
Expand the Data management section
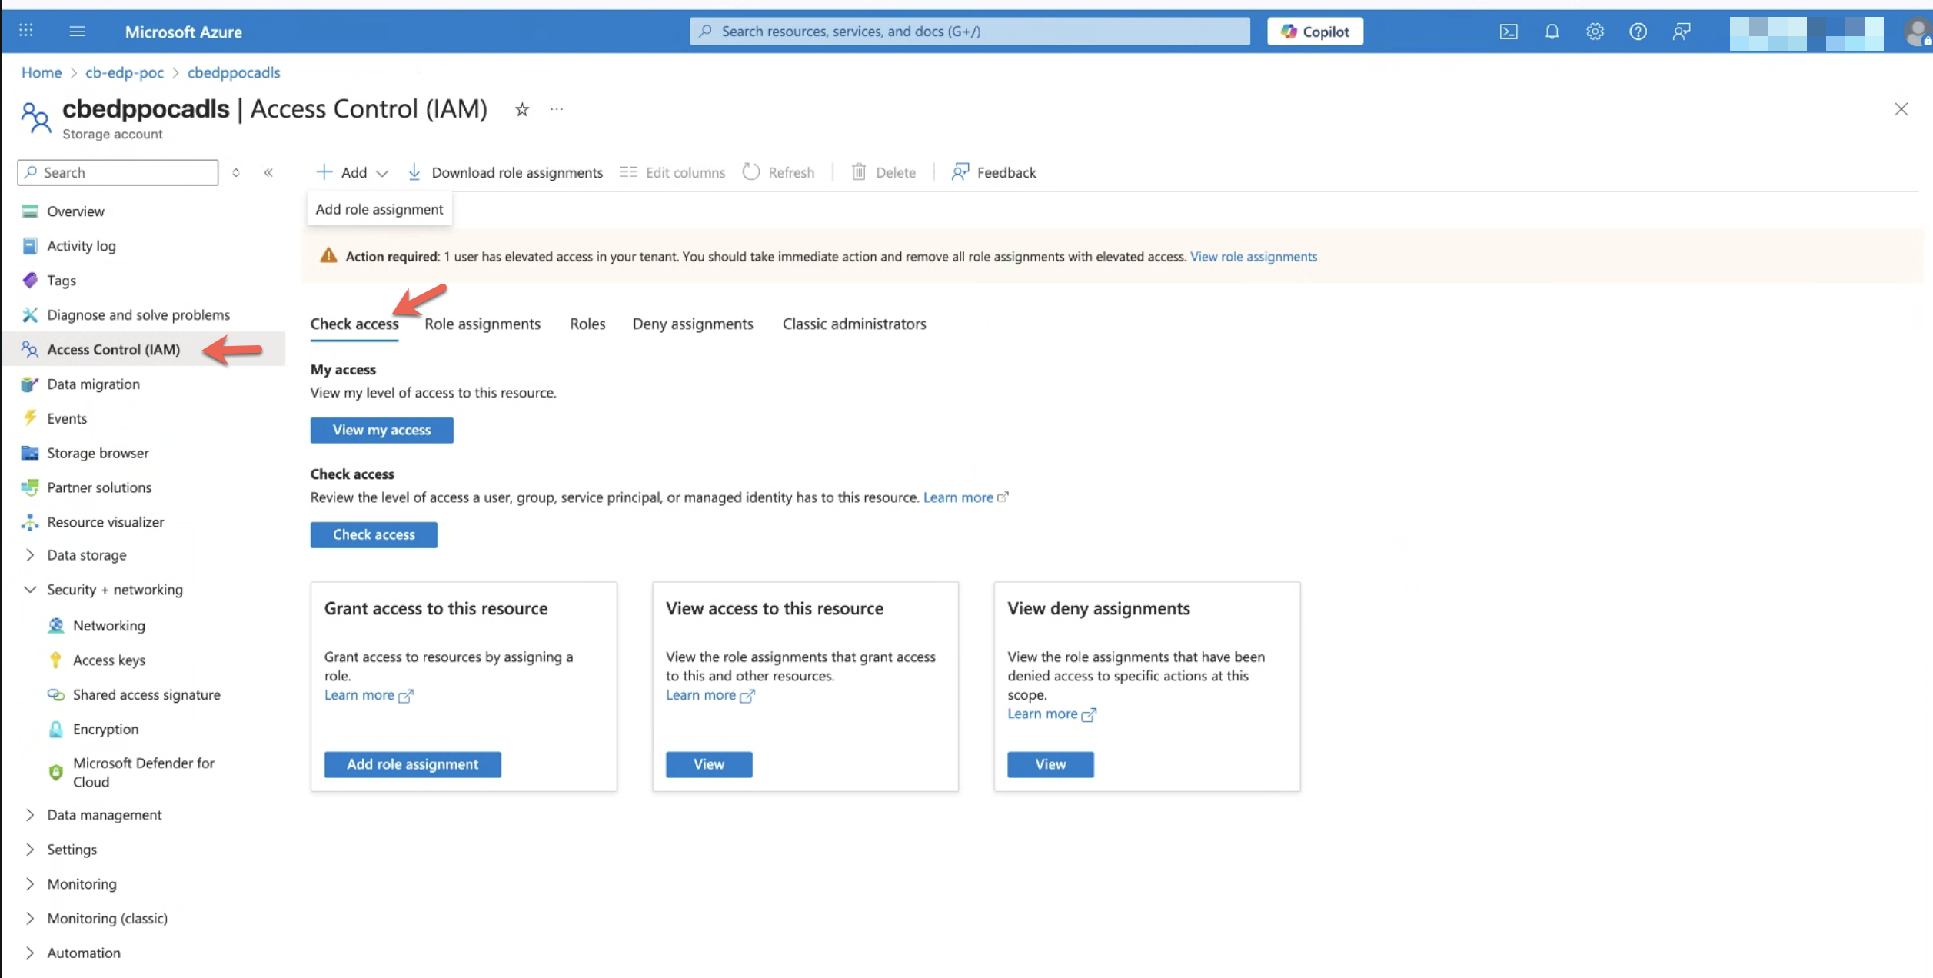point(30,815)
